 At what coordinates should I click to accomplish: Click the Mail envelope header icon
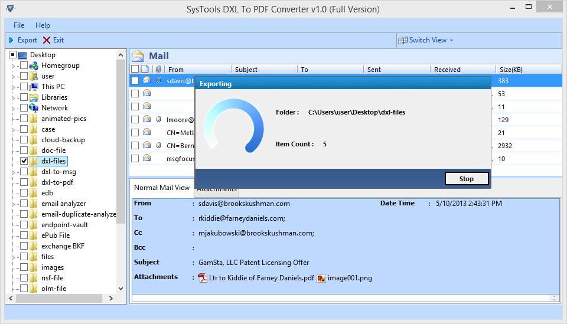[138, 56]
